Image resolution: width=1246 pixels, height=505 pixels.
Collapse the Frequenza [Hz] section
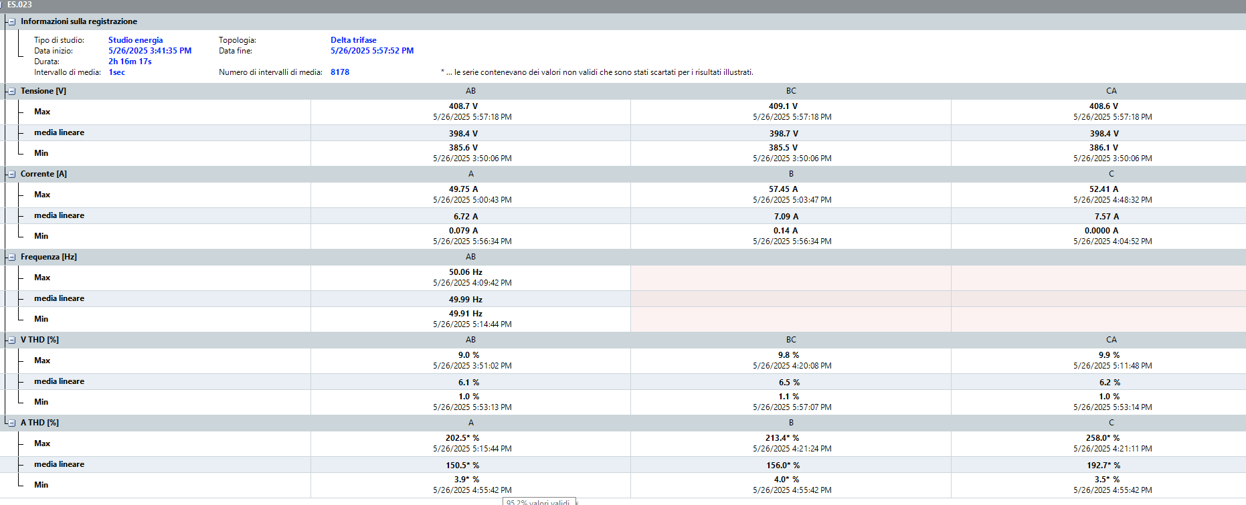(x=11, y=257)
